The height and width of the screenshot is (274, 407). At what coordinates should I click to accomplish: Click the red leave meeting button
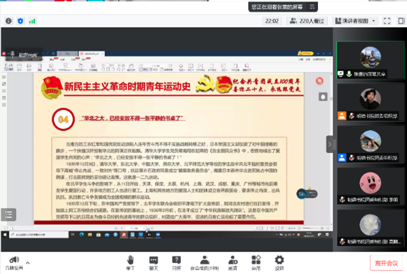[385, 262]
